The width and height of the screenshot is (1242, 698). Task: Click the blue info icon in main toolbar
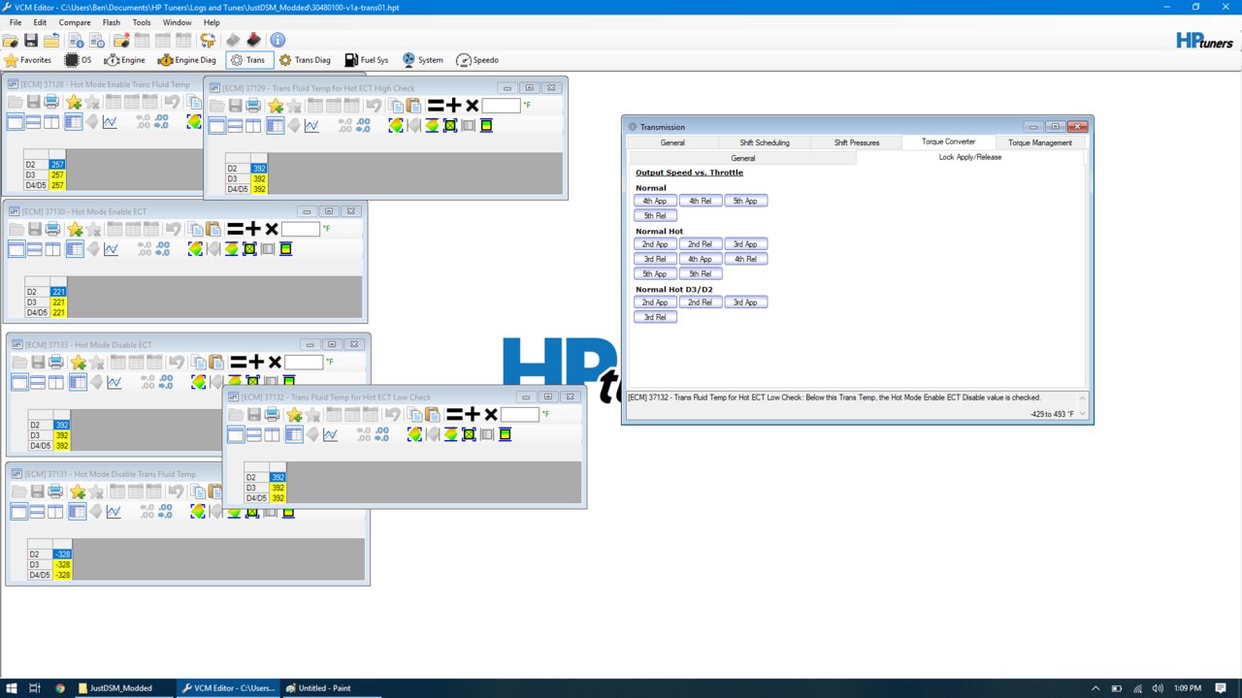pos(278,41)
